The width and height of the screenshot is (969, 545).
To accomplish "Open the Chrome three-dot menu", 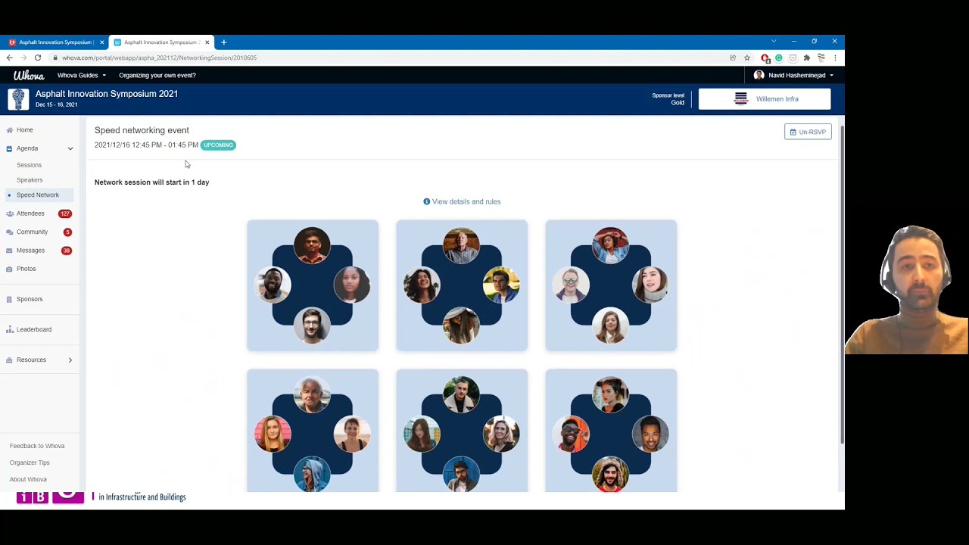I will (x=835, y=58).
